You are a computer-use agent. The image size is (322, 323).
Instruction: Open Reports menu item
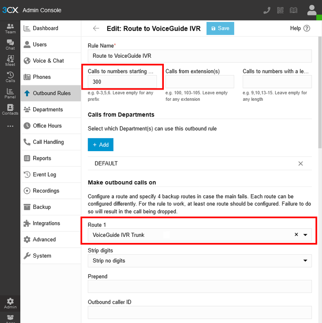[x=51, y=158]
